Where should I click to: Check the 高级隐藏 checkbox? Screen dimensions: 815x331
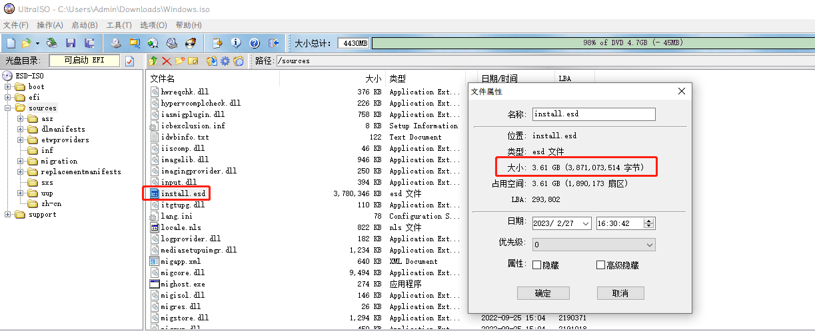click(x=600, y=265)
